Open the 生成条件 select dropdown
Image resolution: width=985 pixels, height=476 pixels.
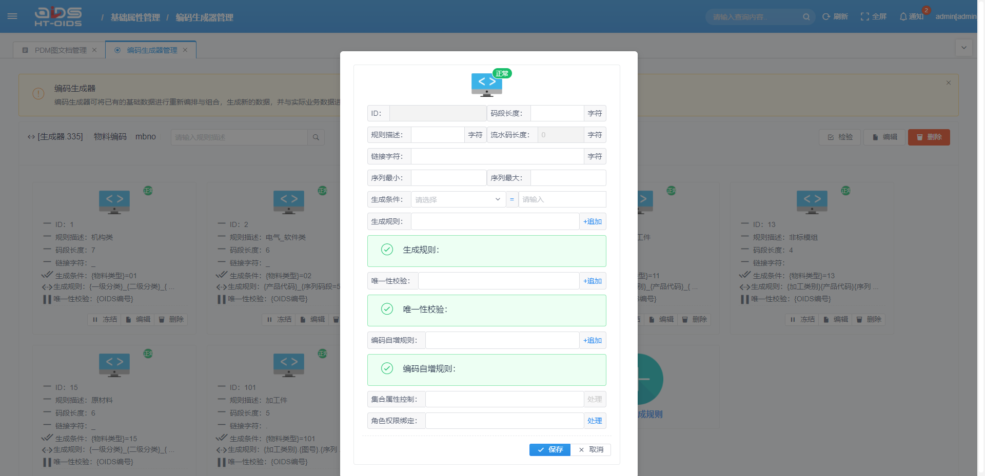pos(458,200)
